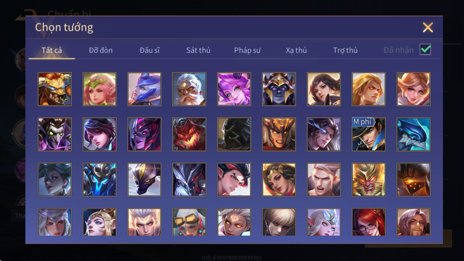Viewport: 464px width, 261px height.
Task: Select the lion beast hero portrait
Action: [55, 89]
